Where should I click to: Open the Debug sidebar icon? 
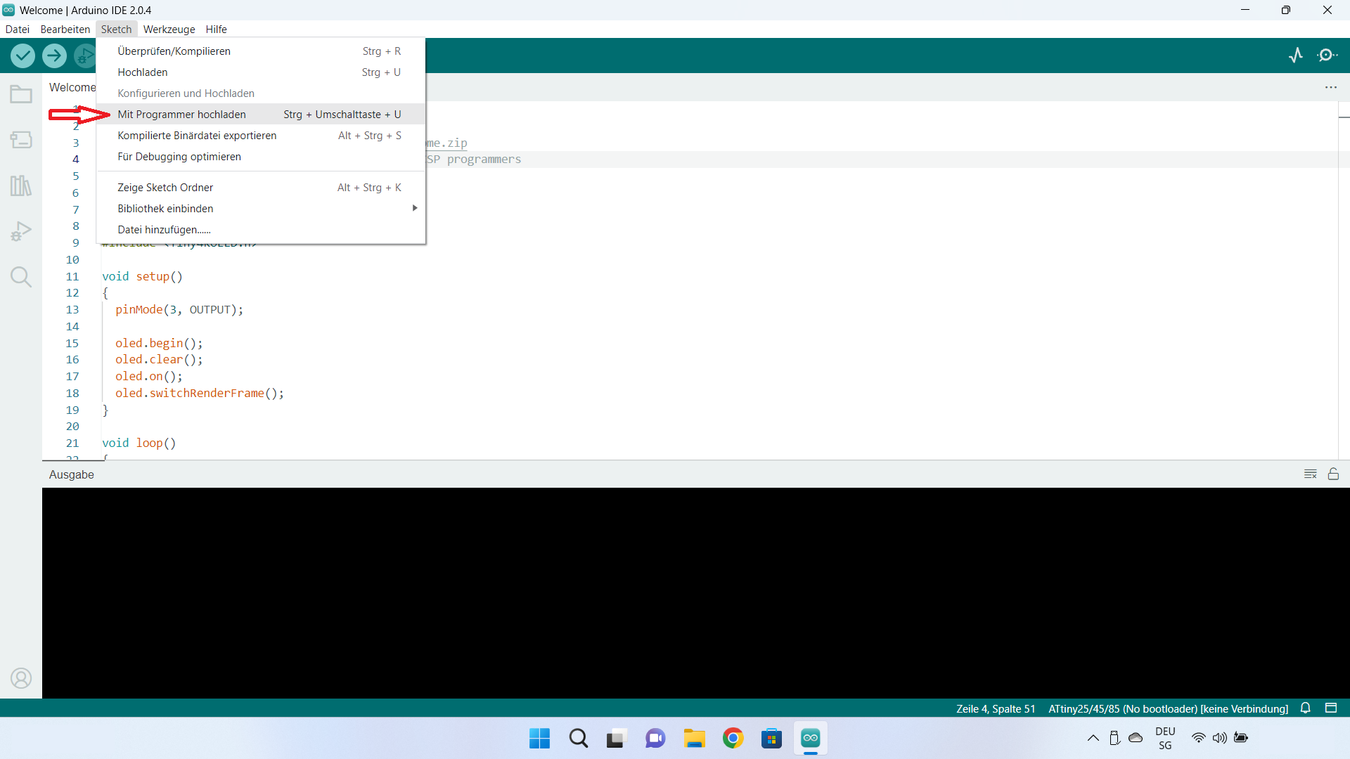[x=21, y=231]
